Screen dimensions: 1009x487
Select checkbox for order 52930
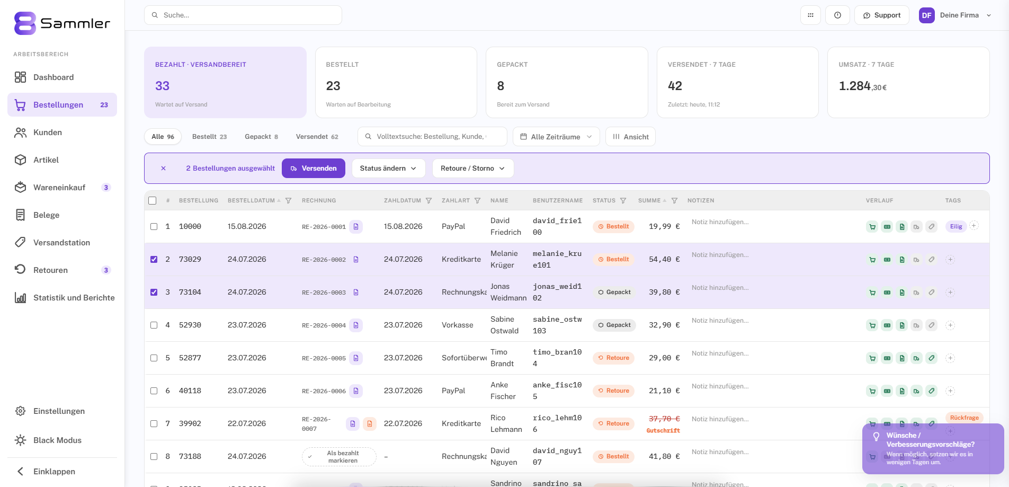click(x=154, y=325)
